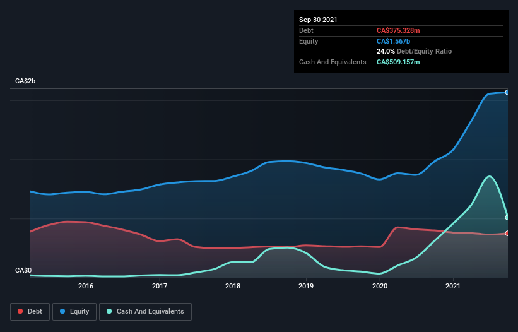Click Cash And Equivalents label in tooltip

click(333, 62)
